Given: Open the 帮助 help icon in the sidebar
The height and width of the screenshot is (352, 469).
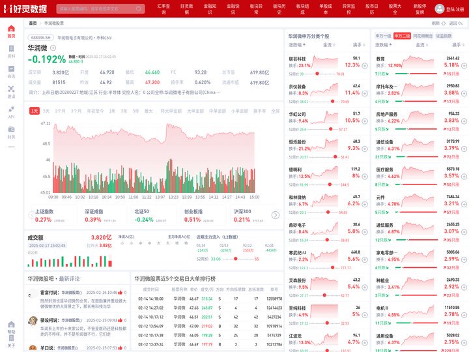Looking at the screenshot, I should [11, 325].
